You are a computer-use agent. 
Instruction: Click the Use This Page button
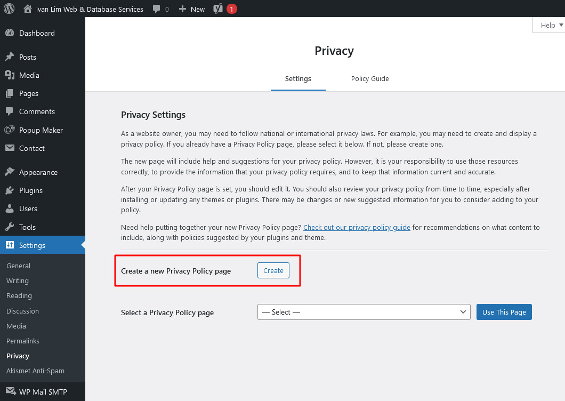(504, 312)
